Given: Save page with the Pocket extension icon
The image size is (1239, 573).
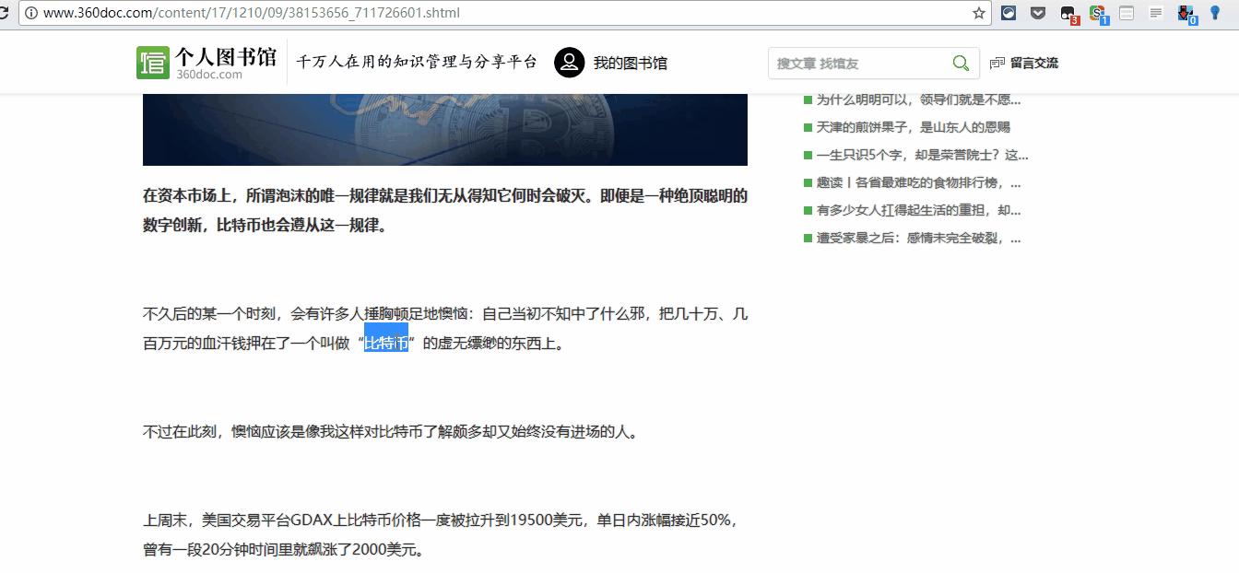Looking at the screenshot, I should (1038, 13).
